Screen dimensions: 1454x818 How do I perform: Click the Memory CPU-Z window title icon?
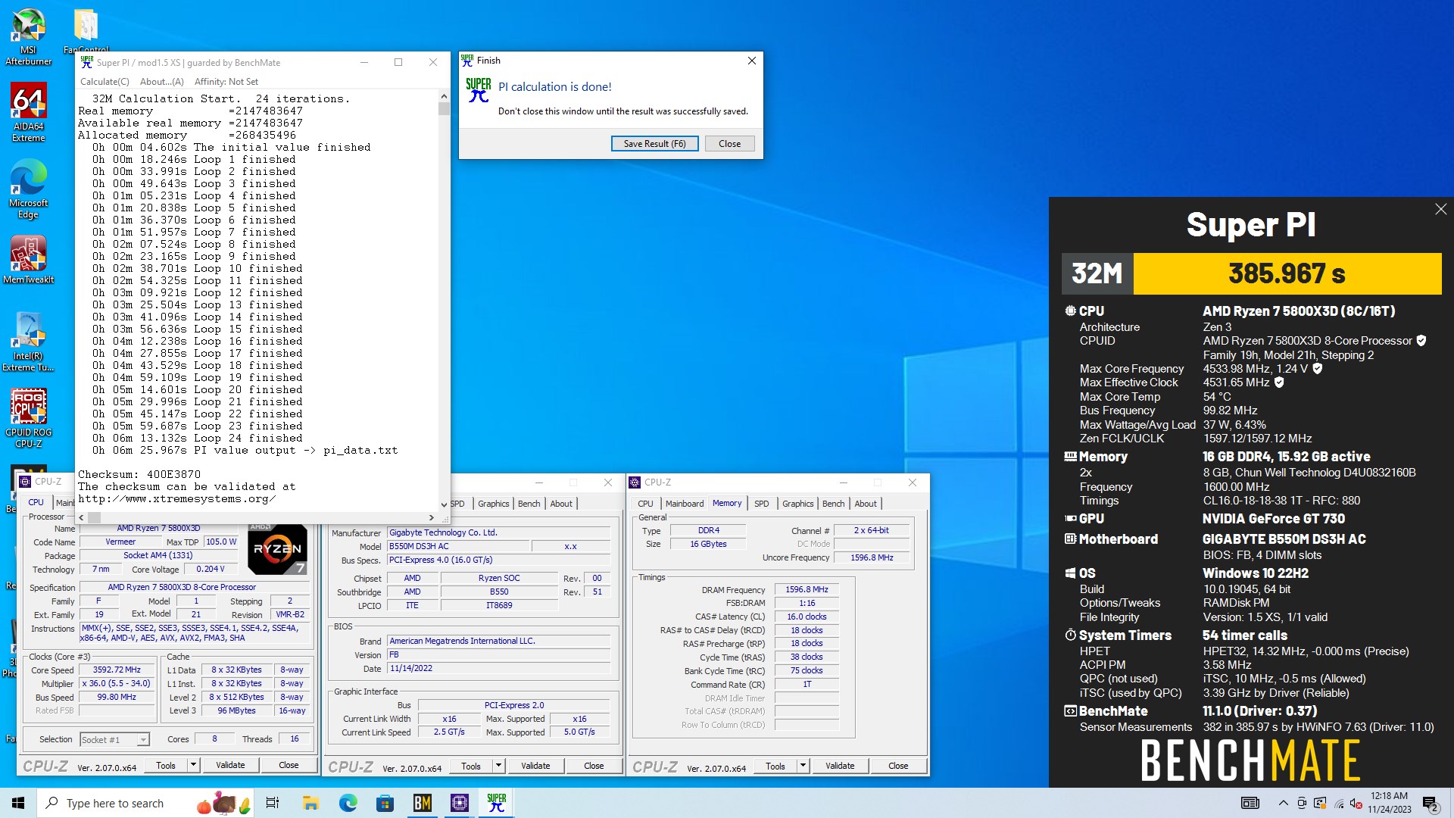click(x=635, y=482)
